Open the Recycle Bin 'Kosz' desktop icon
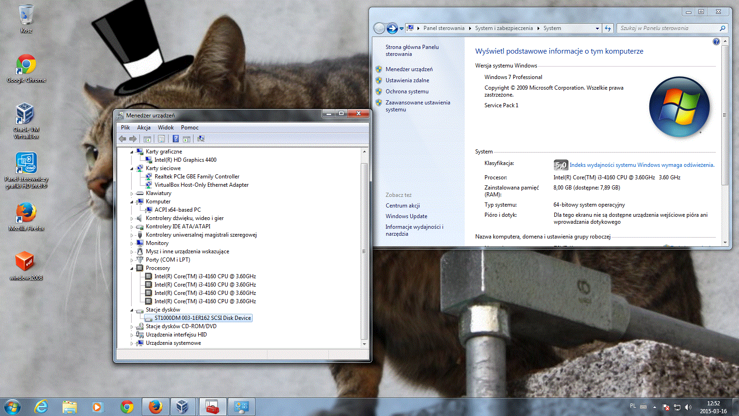Image resolution: width=739 pixels, height=416 pixels. [x=26, y=19]
